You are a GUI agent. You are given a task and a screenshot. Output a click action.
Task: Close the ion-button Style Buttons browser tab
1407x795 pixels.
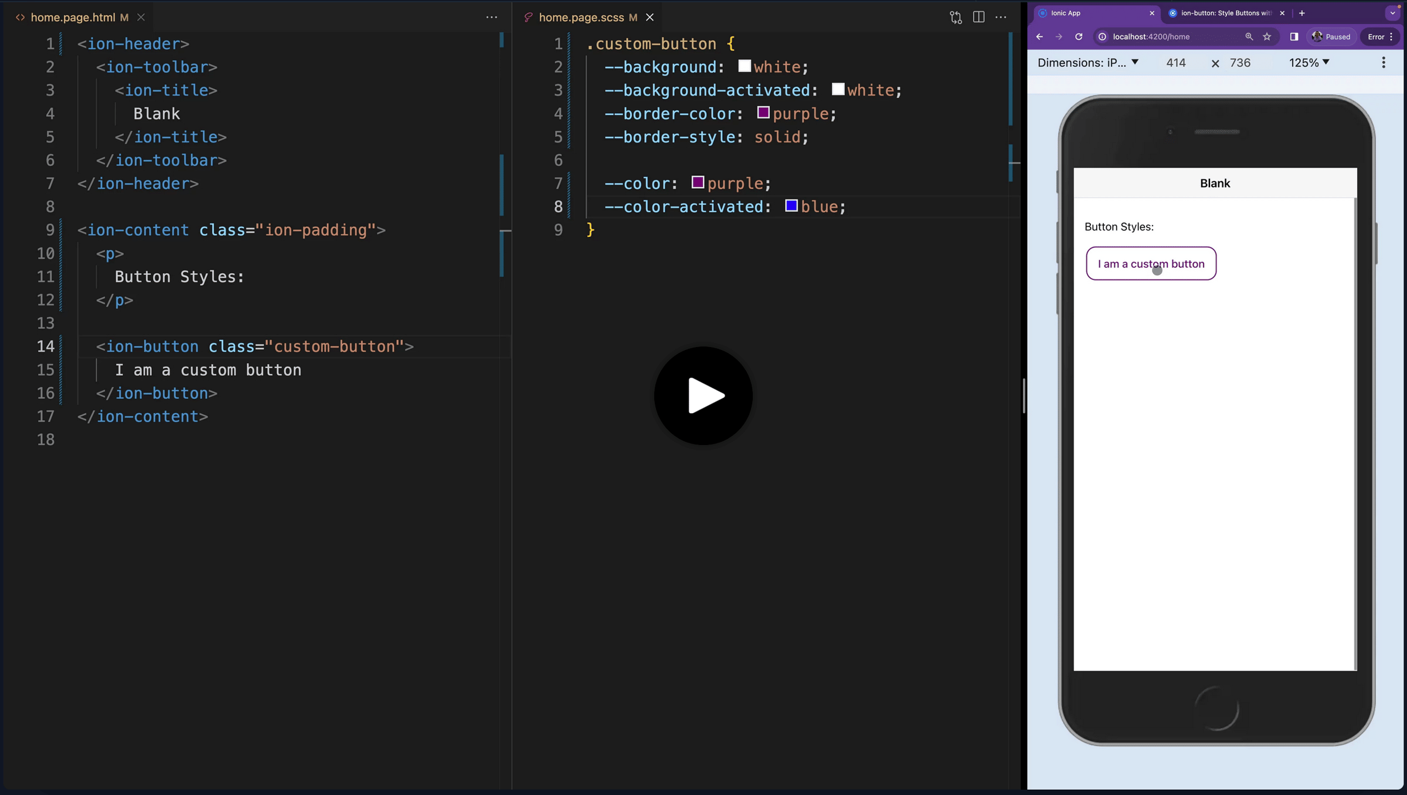click(1282, 13)
